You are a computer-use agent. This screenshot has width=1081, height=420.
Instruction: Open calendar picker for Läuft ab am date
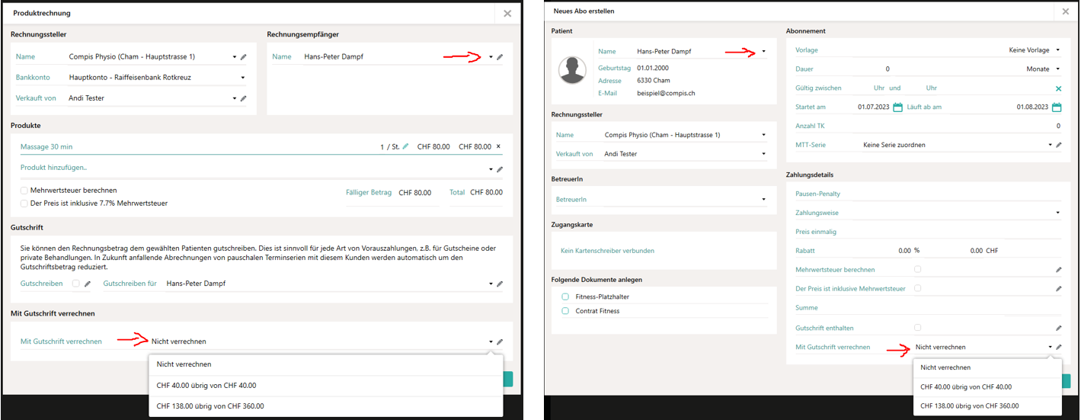(1057, 107)
